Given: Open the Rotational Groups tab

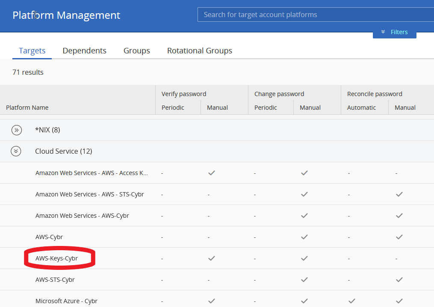Looking at the screenshot, I should coord(199,50).
